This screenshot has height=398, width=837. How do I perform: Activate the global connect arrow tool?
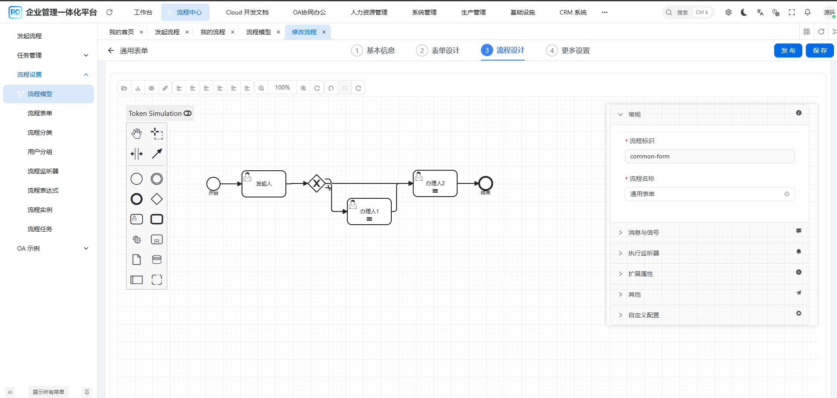157,154
